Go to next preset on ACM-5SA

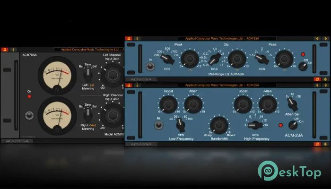point(325,38)
